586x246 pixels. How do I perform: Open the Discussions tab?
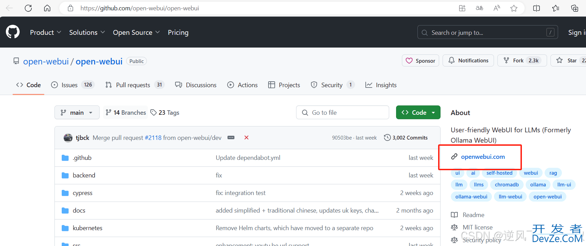pos(196,85)
